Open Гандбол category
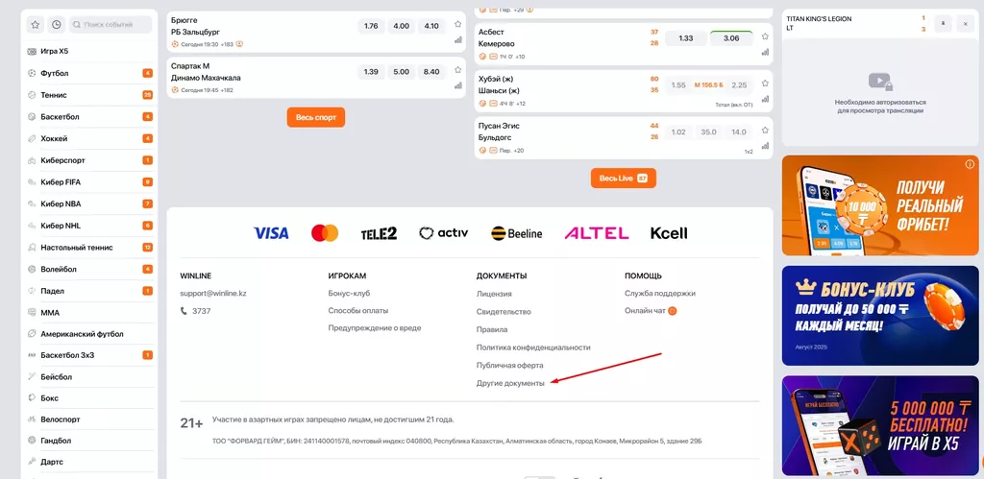This screenshot has width=984, height=479. (89, 441)
